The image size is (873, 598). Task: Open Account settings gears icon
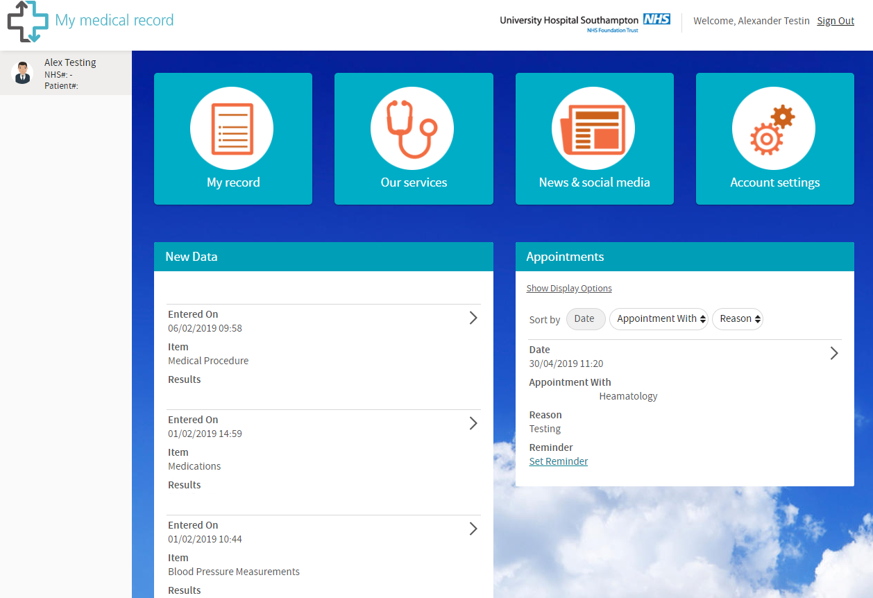click(x=774, y=128)
